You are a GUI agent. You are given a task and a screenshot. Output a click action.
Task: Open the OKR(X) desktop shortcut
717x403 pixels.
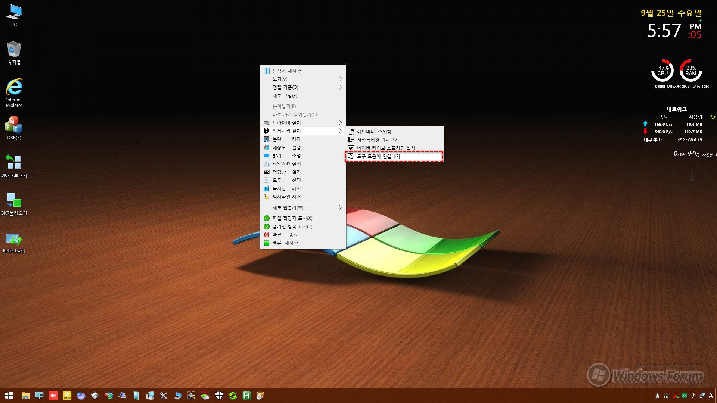point(14,128)
